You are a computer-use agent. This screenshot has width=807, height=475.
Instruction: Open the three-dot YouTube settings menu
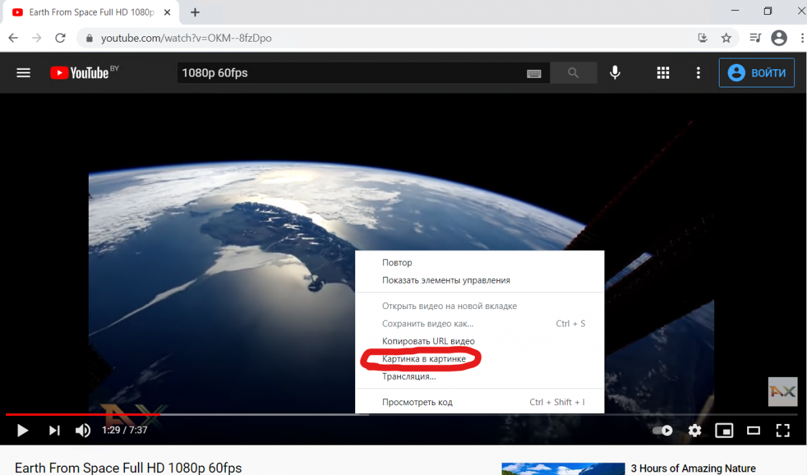click(699, 73)
